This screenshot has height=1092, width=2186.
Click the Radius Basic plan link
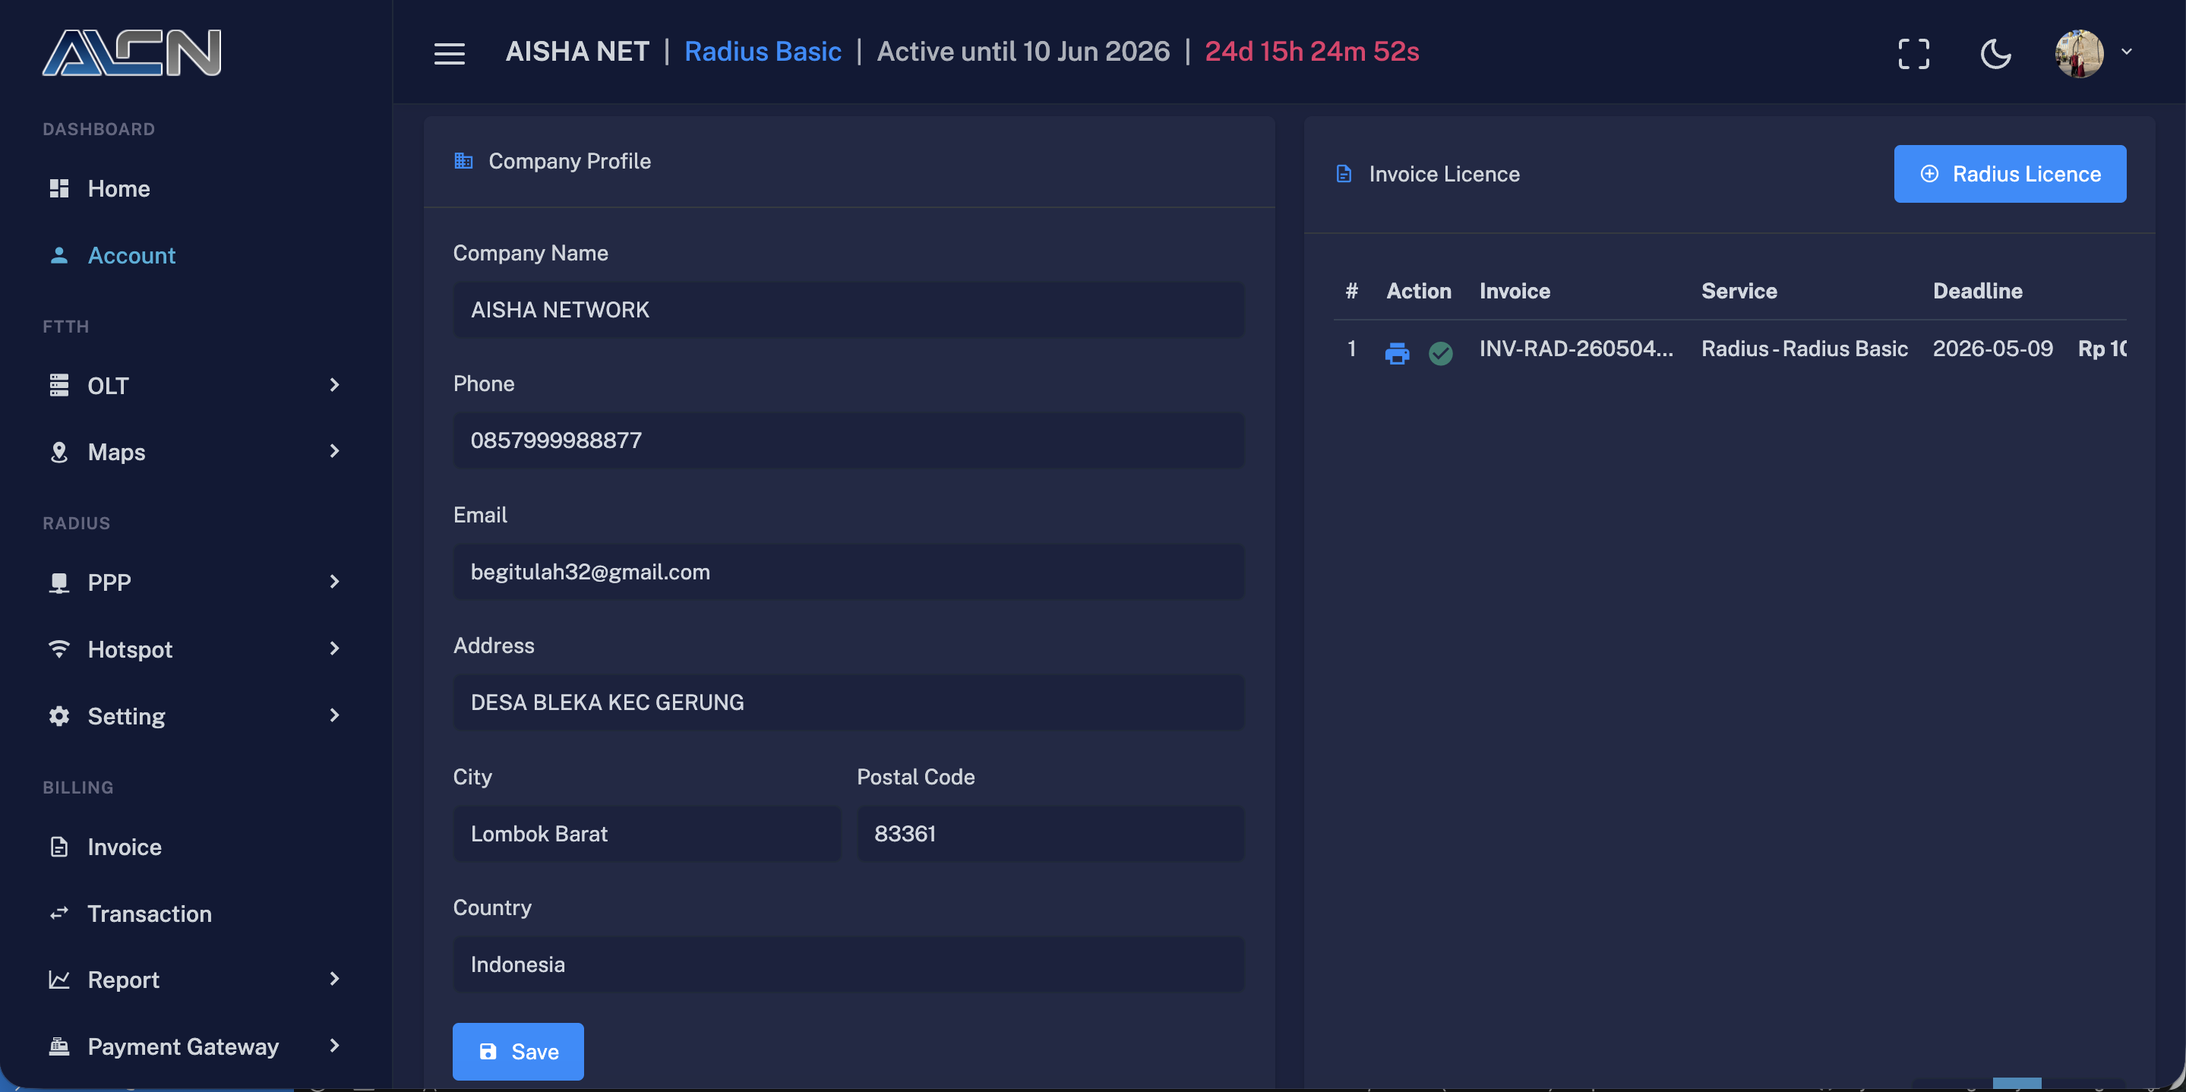click(762, 52)
